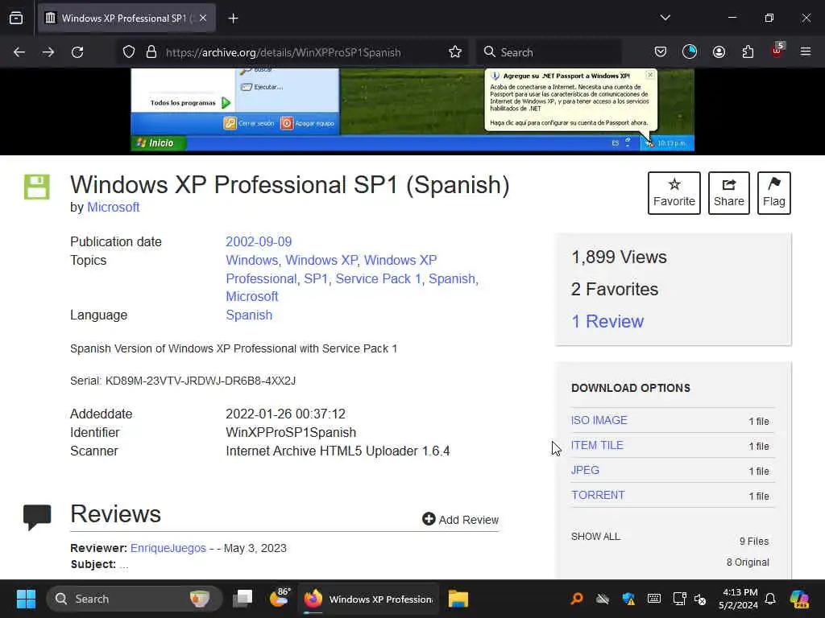This screenshot has height=618, width=825.
Task: Open the ITEM TILE download option
Action: click(597, 445)
